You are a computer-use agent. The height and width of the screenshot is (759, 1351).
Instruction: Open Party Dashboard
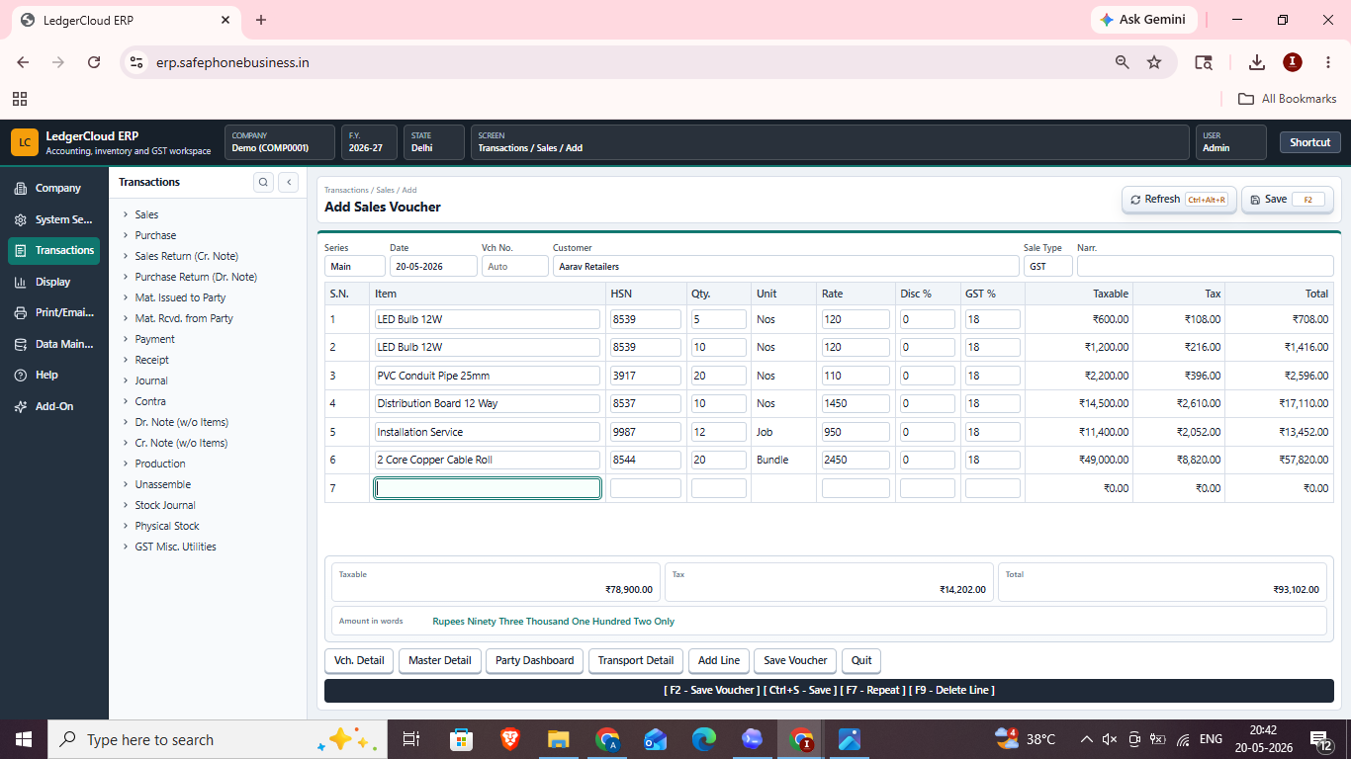click(535, 660)
